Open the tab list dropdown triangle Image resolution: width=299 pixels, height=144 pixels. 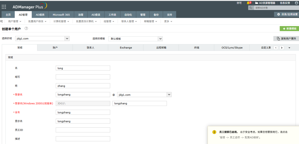point(289,48)
